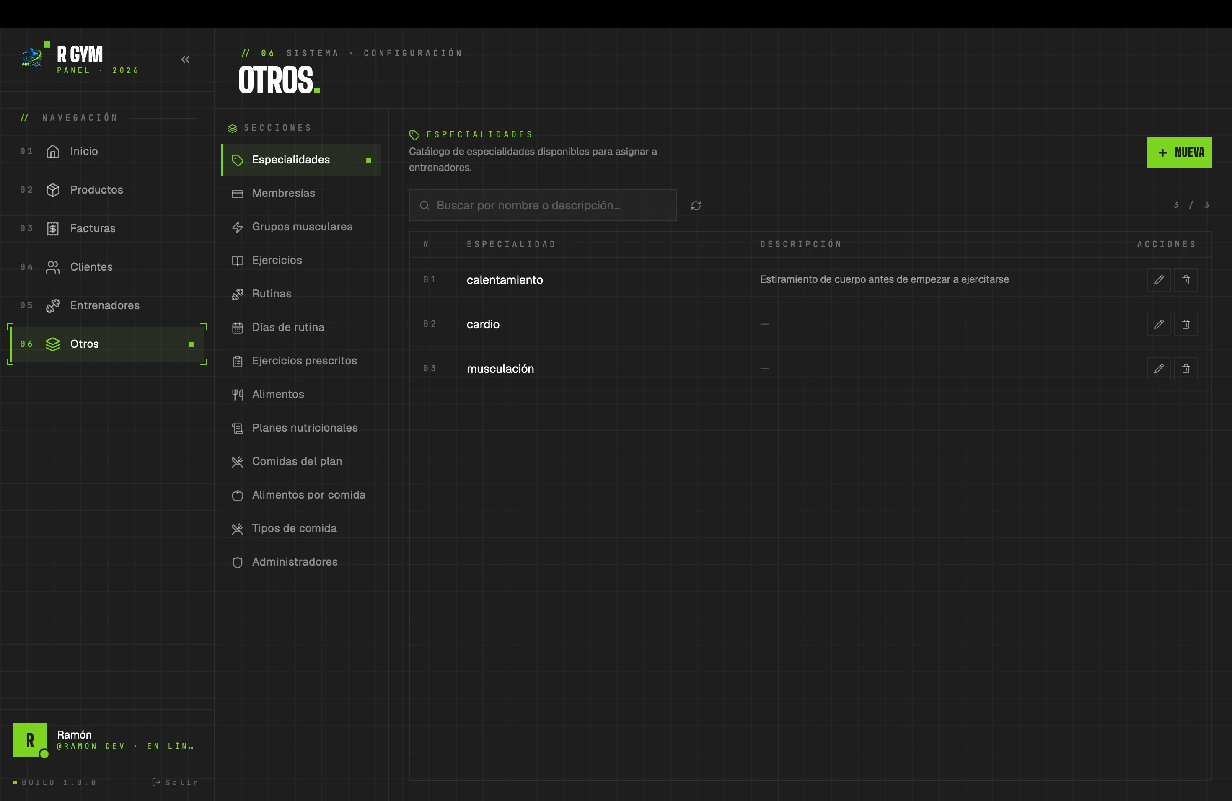Select Ejercicios prescritos section
The image size is (1232, 801).
pos(301,361)
